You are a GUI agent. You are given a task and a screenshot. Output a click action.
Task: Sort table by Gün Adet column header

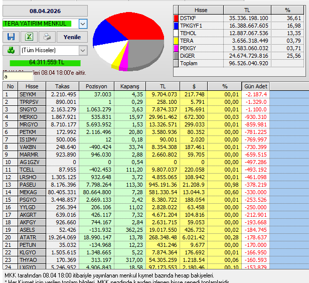click(256, 86)
